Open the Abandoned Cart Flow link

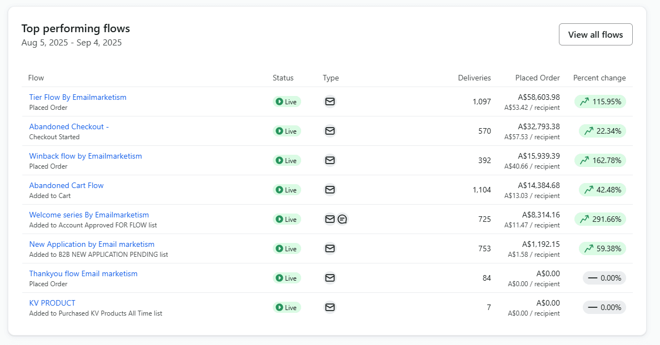tap(66, 185)
